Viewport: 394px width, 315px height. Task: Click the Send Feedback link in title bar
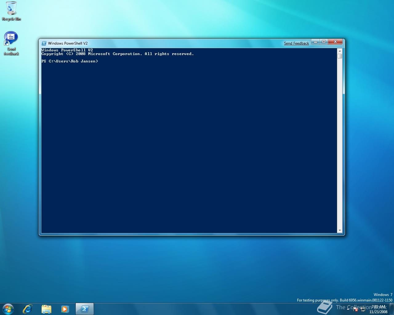coord(296,43)
